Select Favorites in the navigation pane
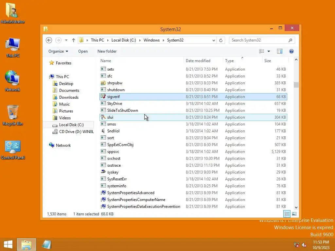The height and width of the screenshot is (251, 335). (63, 63)
